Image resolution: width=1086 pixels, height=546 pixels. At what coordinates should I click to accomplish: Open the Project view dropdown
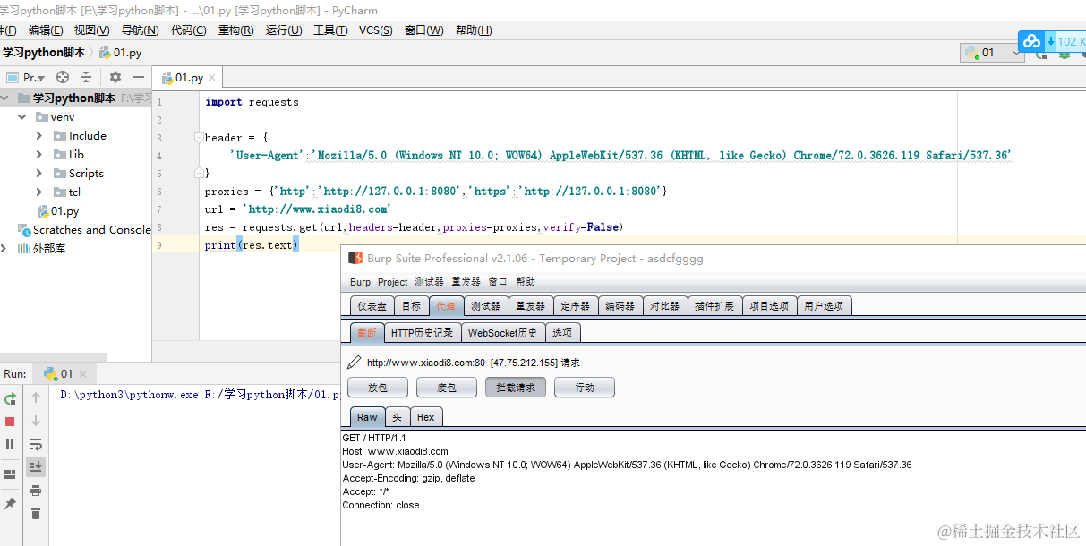pyautogui.click(x=25, y=78)
